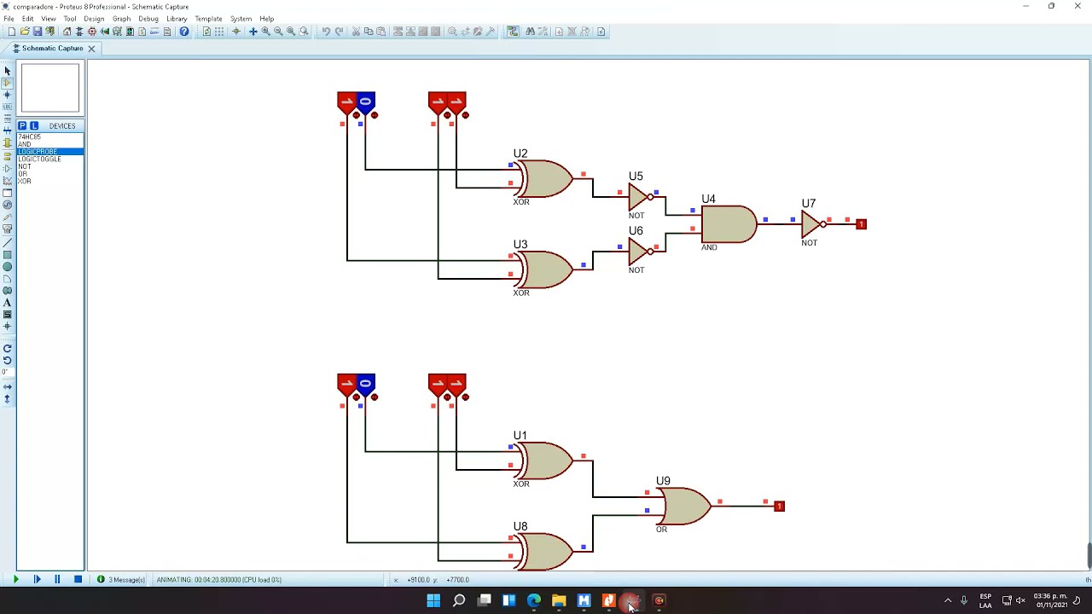Image resolution: width=1092 pixels, height=614 pixels.
Task: Flip vertically with the Y-mirror icon
Action: click(8, 398)
